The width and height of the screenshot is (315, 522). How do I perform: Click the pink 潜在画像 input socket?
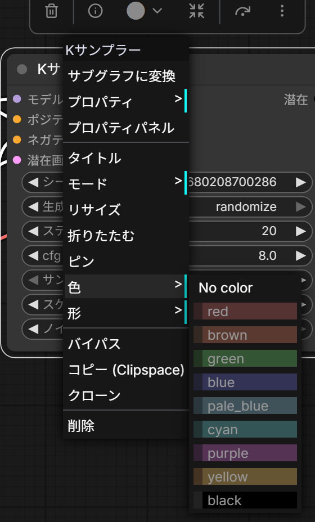pos(17,160)
